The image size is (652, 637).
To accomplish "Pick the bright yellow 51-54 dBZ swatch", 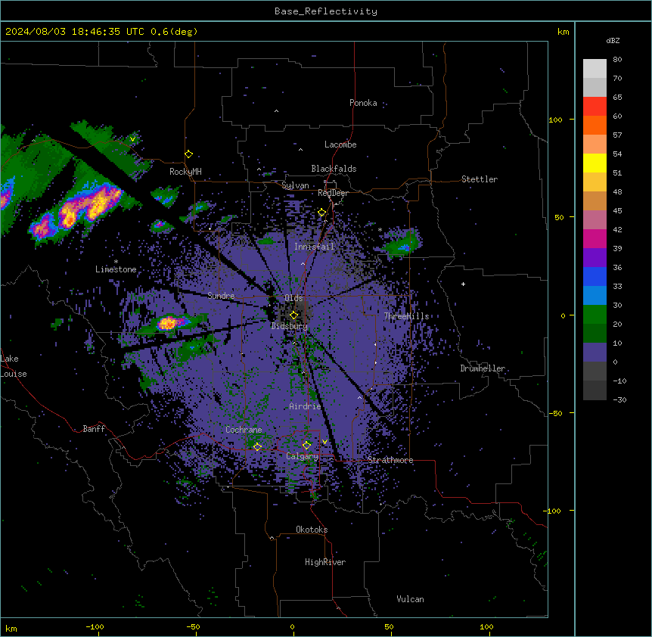I will pos(595,163).
